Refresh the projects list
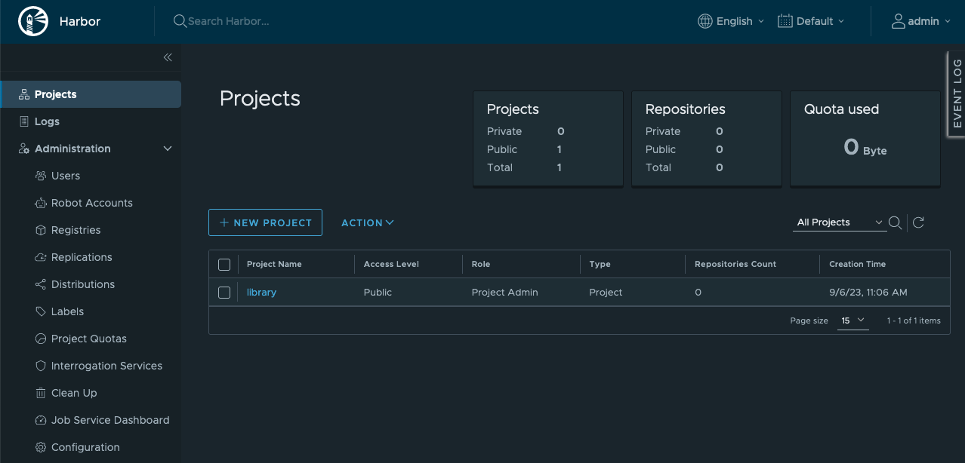Viewport: 965px width, 463px height. pyautogui.click(x=918, y=222)
